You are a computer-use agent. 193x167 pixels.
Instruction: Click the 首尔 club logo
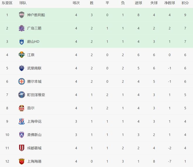[x=22, y=108]
